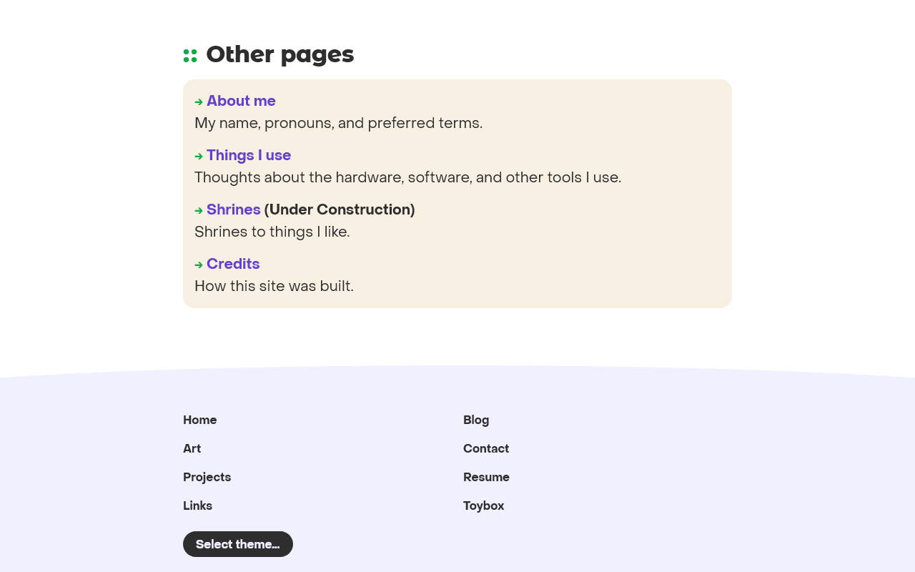
Task: Open Art in footer navigation
Action: (192, 448)
